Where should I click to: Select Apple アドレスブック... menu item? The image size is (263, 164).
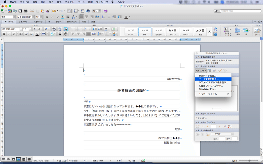213,86
